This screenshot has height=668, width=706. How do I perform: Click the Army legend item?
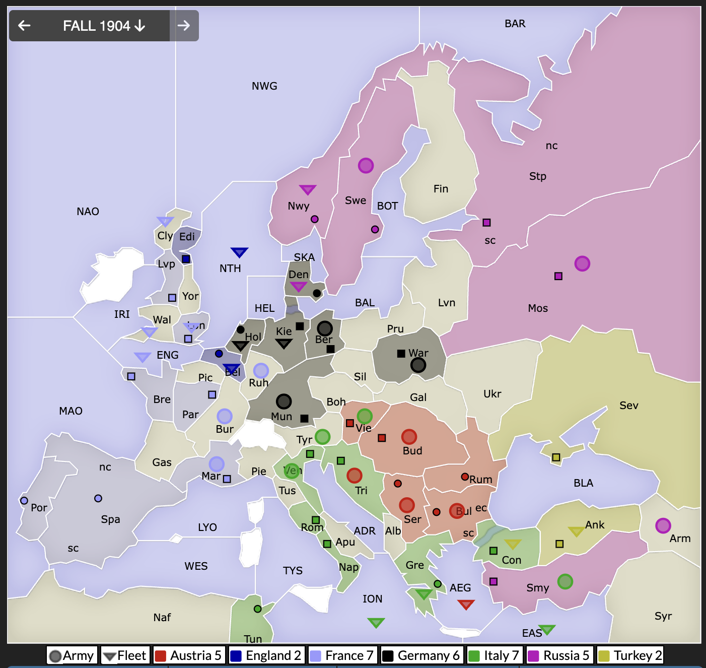pos(72,655)
